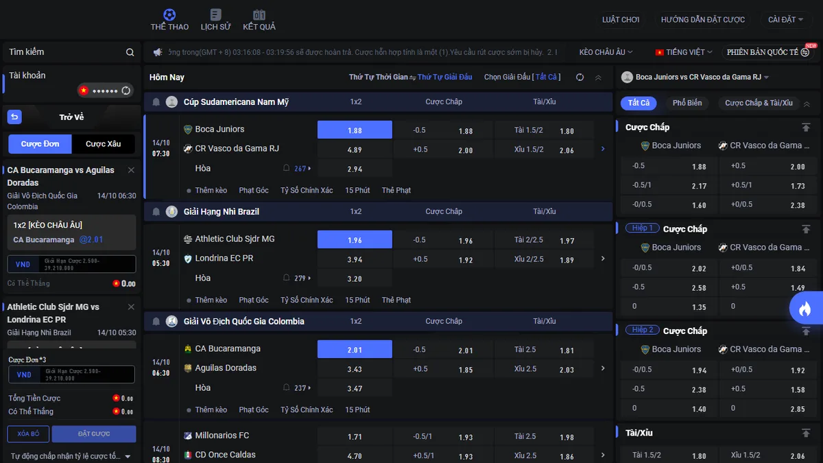The image size is (823, 463).
Task: Refresh the Hôm Nay match list
Action: (x=580, y=78)
